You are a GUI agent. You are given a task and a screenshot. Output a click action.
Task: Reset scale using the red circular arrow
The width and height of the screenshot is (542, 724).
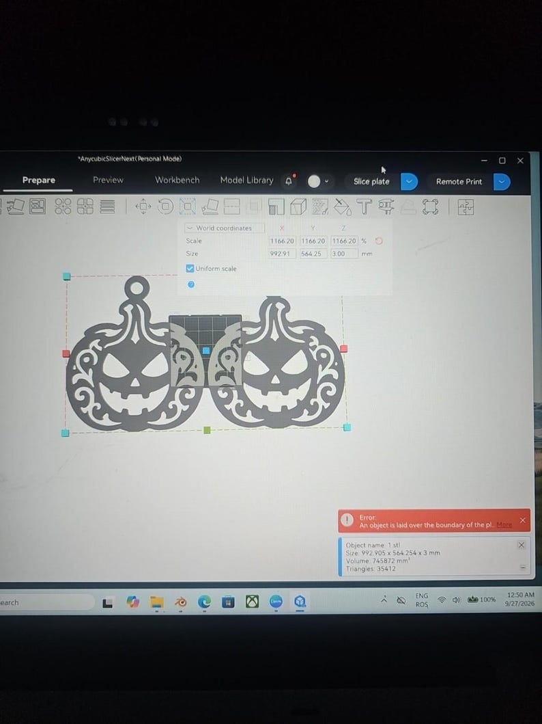coord(379,241)
